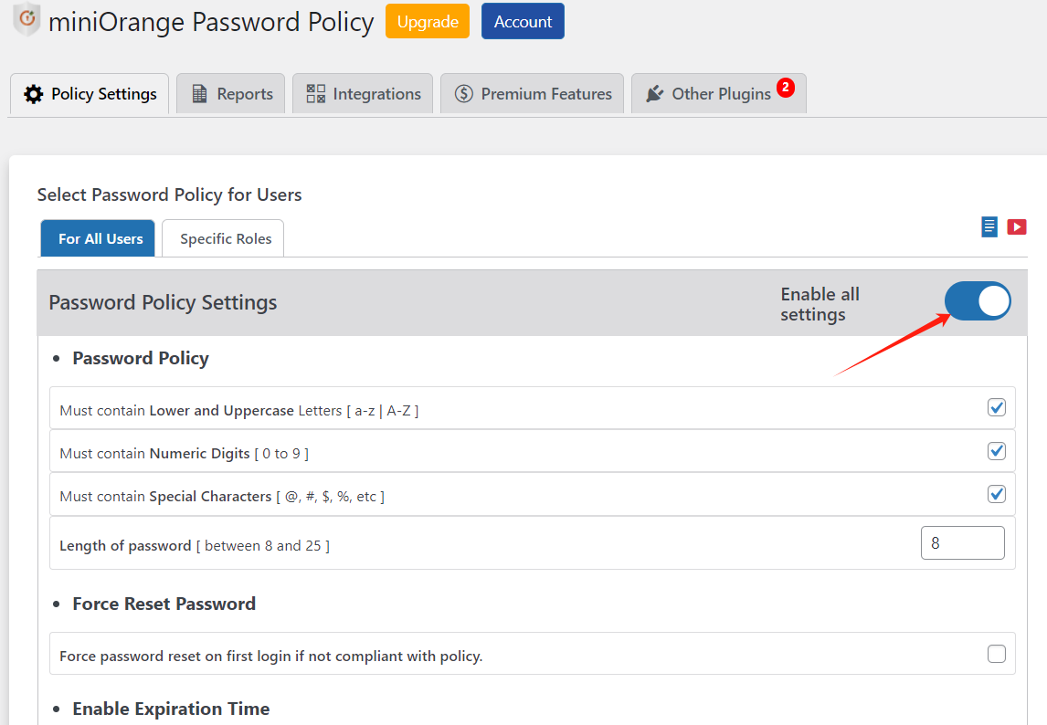Click the Premium Features dollar icon
1047x725 pixels.
click(x=462, y=93)
